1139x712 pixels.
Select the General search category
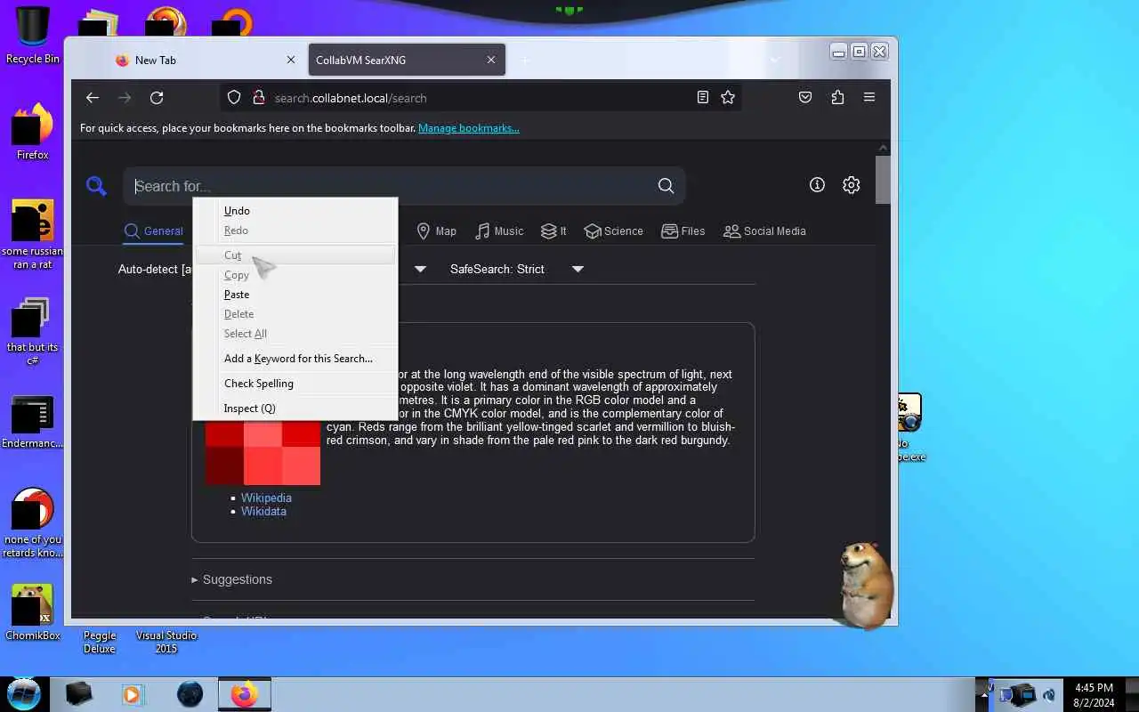[154, 231]
